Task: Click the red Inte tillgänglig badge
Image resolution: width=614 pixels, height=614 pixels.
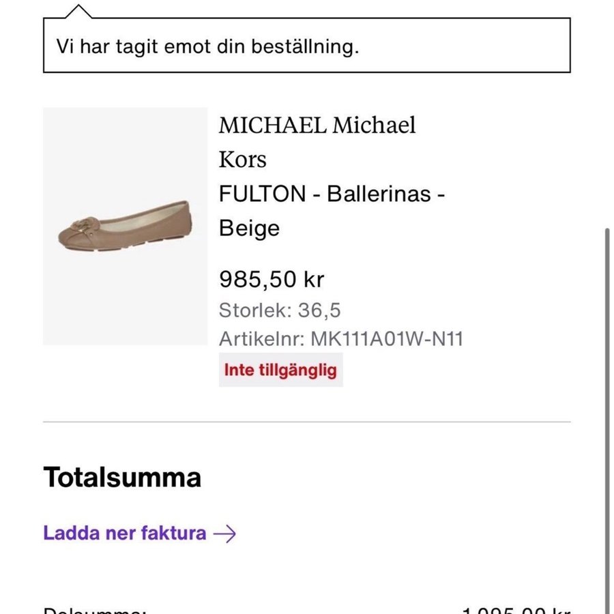Action: [280, 370]
